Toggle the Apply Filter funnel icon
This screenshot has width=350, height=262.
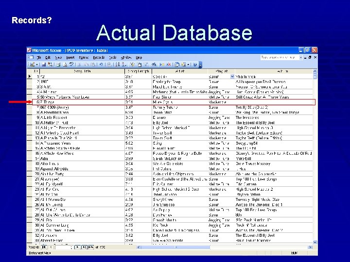146,65
